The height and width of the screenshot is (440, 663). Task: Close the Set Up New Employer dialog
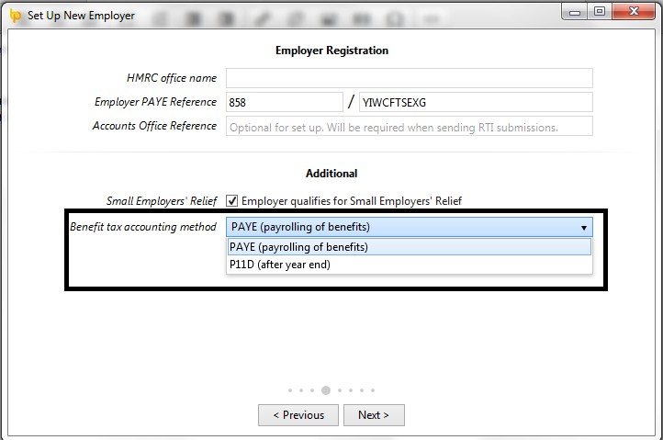(634, 11)
